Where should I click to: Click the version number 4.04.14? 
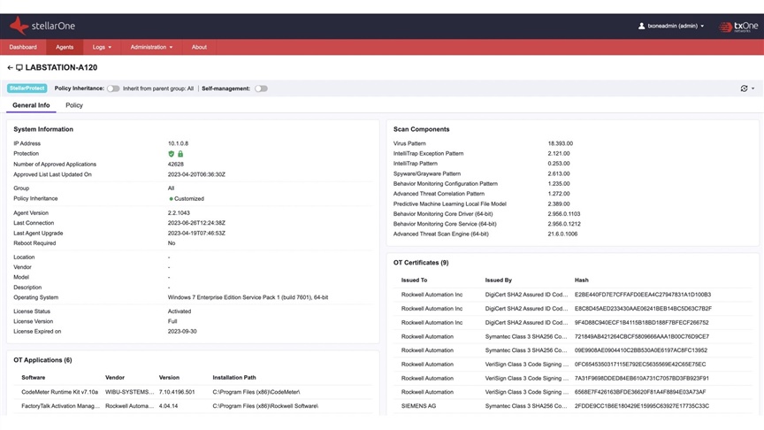coord(168,406)
